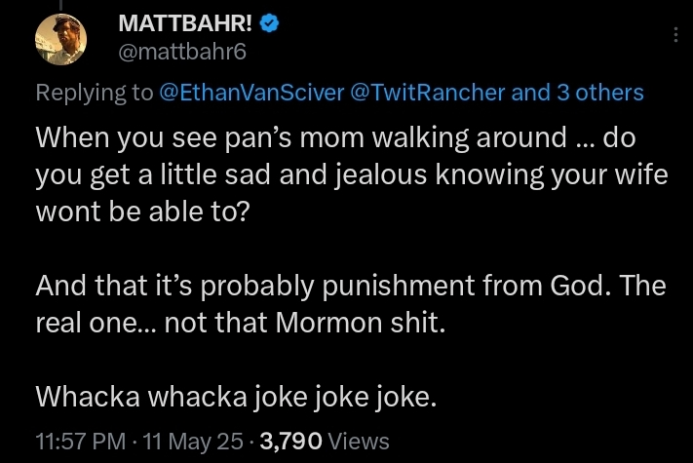
Task: Click the "And that it's probably punishment" line
Action: 351,286
